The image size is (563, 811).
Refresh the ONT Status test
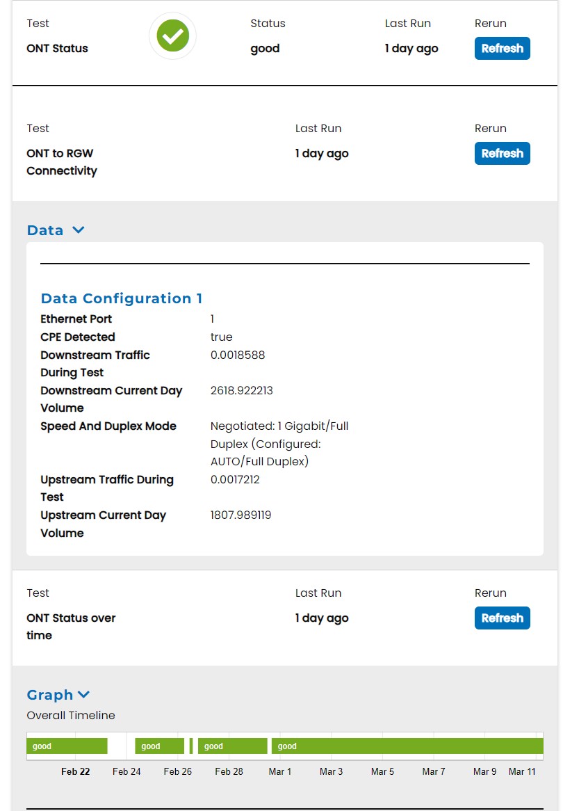(502, 49)
